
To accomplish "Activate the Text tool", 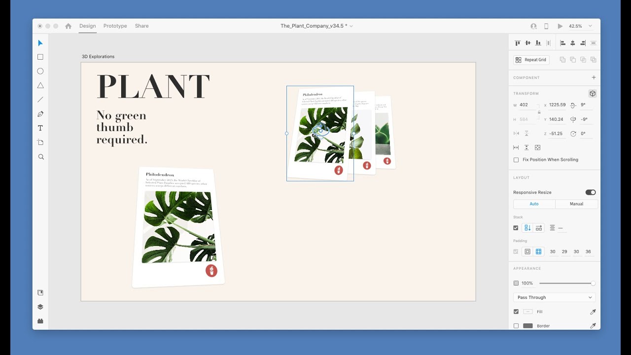I will [x=40, y=128].
